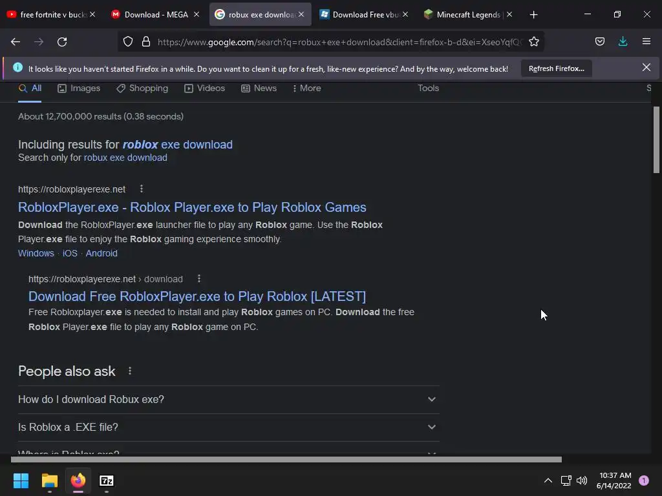Select the 'Videos' search filter
The width and height of the screenshot is (662, 496).
[x=205, y=88]
